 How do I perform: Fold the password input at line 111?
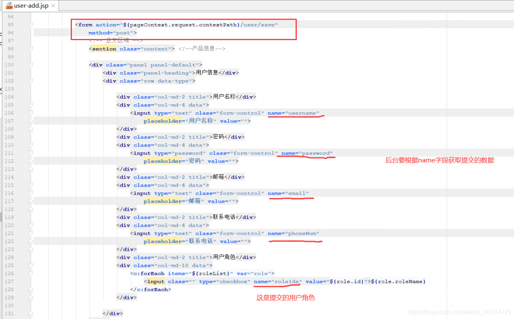31,153
